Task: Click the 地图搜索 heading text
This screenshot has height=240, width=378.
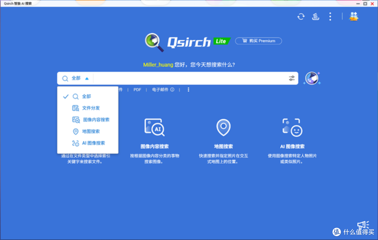Action: pos(223,146)
